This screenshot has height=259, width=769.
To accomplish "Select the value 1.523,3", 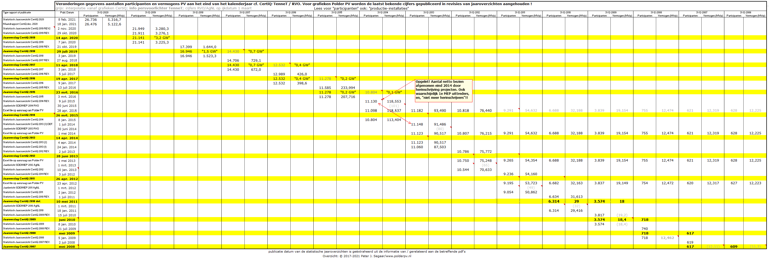I will click(210, 56).
